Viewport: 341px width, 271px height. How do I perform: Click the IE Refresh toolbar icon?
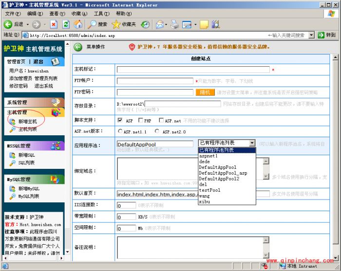coord(66,24)
